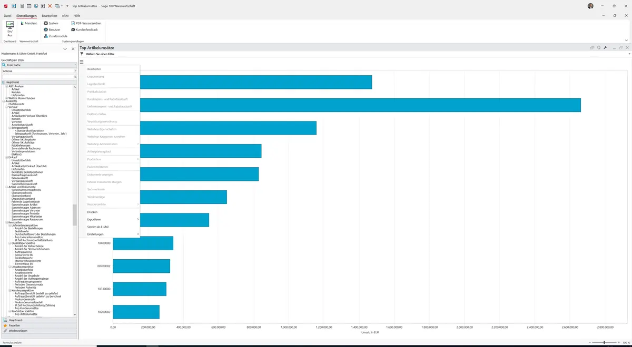The width and height of the screenshot is (632, 347).
Task: Click the refresh icon in chart header
Action: pyautogui.click(x=599, y=47)
